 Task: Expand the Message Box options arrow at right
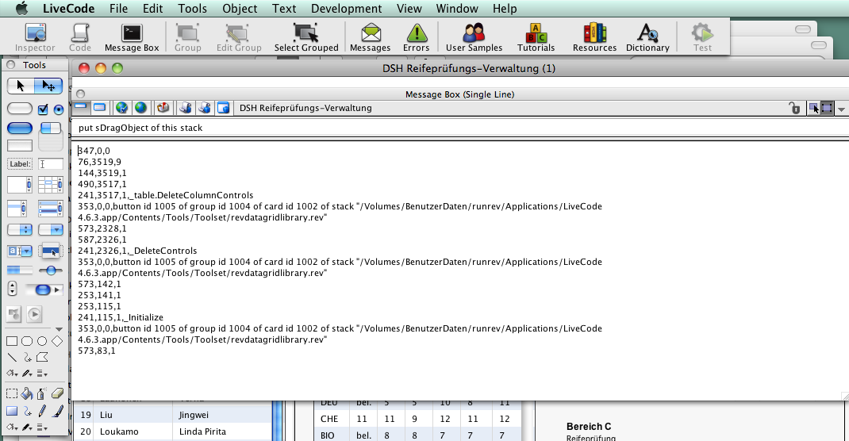point(841,109)
